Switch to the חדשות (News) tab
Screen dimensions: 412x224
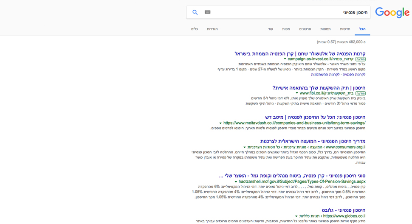point(345,29)
